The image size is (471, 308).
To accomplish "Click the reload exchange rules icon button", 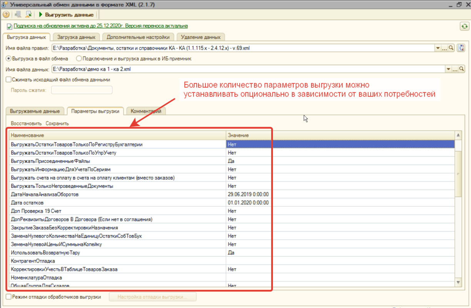I will 461,48.
